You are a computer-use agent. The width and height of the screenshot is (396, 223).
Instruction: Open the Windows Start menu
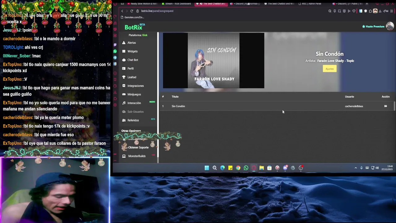coord(207,168)
